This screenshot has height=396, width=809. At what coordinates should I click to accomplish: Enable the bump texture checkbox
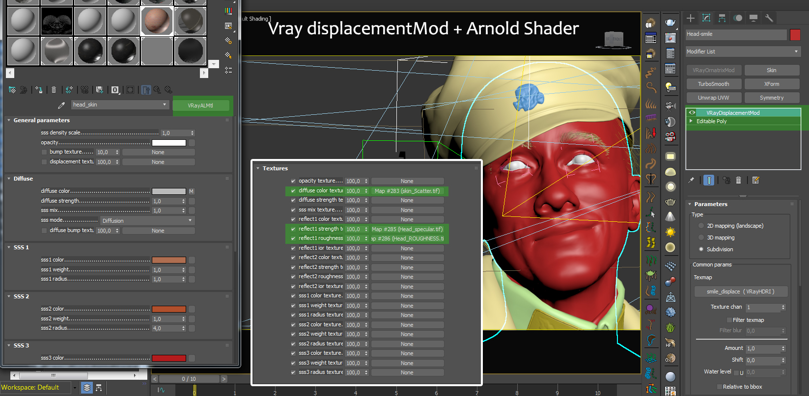[44, 152]
